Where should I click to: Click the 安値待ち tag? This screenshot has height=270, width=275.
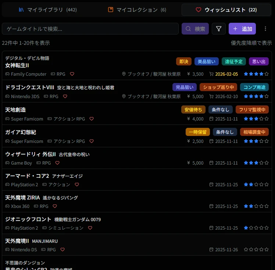tap(193, 110)
